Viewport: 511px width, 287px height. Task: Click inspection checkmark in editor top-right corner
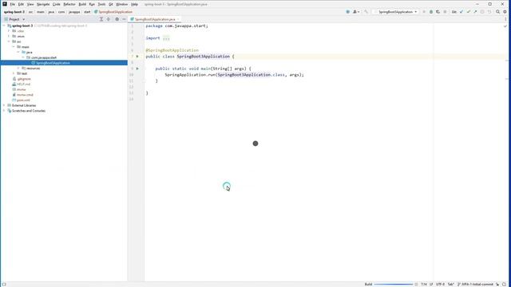505,26
